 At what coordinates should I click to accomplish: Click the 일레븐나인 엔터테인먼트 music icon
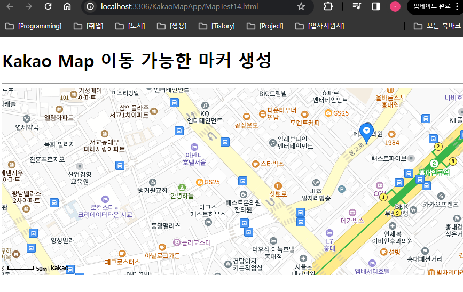tap(273, 143)
